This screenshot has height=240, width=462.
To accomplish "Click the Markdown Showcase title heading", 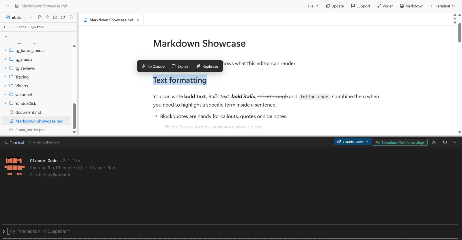I will (199, 43).
